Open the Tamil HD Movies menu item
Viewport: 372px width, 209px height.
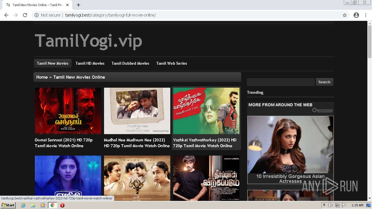tap(90, 63)
